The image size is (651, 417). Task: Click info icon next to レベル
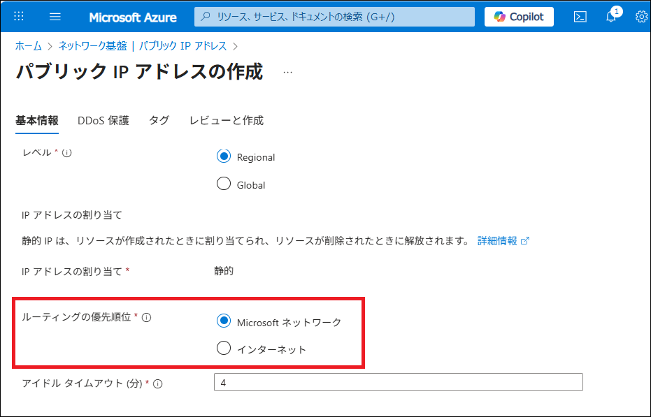pos(67,153)
